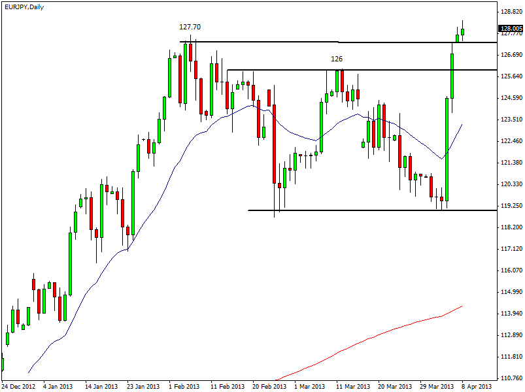Click the 20 Feb 2013 date marker
Screen dimensions: 525x392
(269, 386)
